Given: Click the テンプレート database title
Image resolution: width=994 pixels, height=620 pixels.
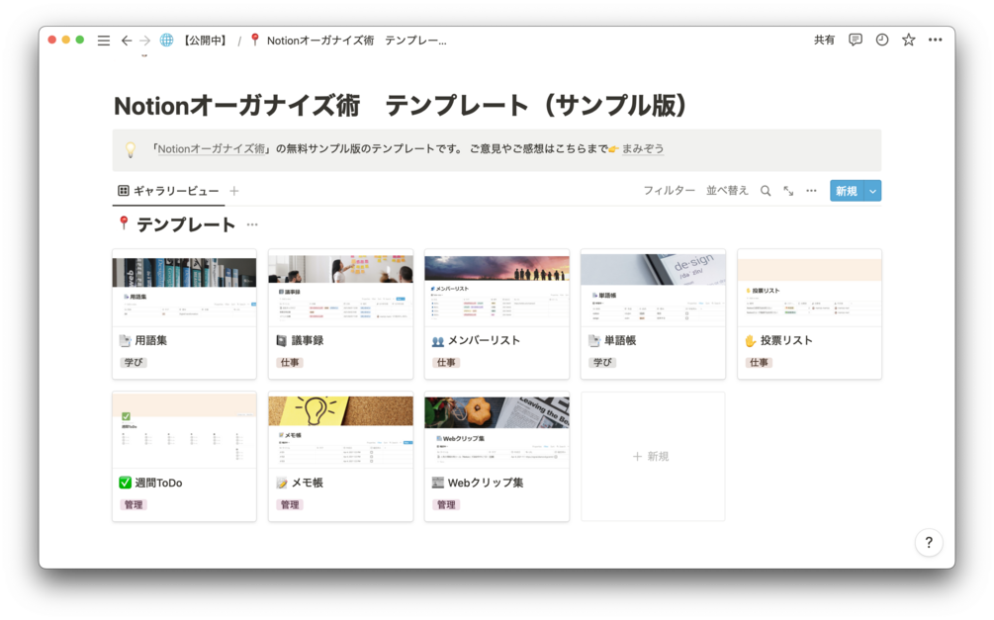Looking at the screenshot, I should 186,225.
